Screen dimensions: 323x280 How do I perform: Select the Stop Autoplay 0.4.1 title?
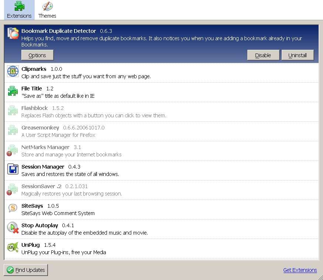(x=48, y=226)
